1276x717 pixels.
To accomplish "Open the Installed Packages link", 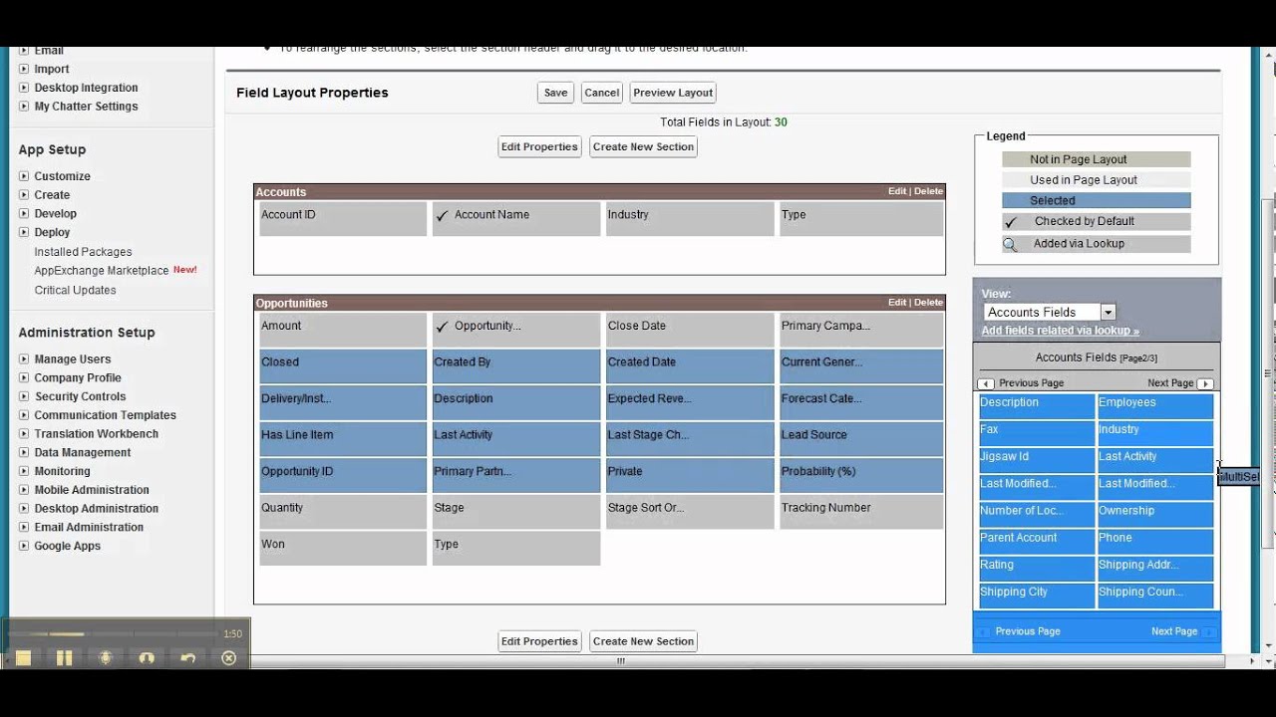I will click(83, 252).
